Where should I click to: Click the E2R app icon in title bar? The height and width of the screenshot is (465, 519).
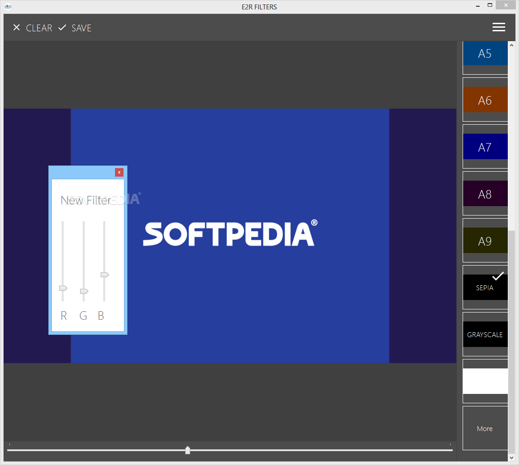8,7
